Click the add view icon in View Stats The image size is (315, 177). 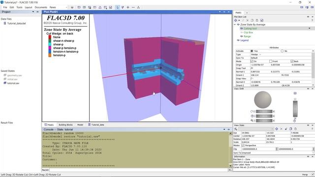tap(277, 129)
